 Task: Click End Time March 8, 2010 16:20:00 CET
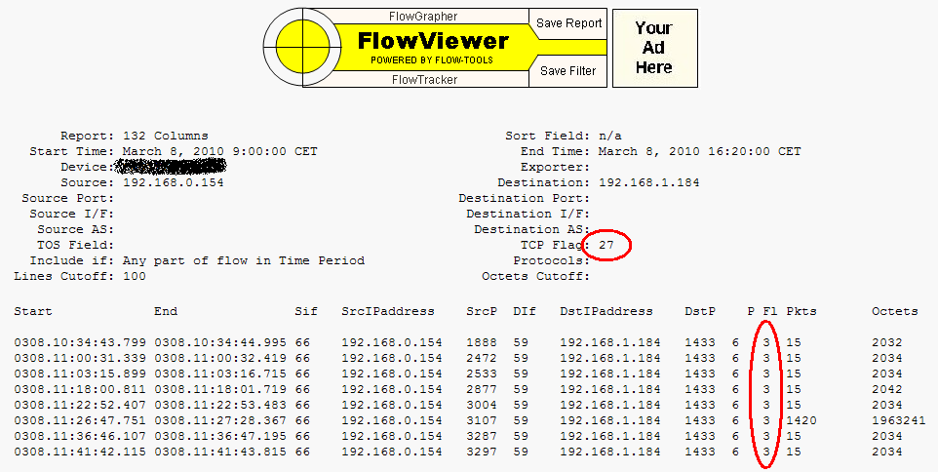click(699, 151)
